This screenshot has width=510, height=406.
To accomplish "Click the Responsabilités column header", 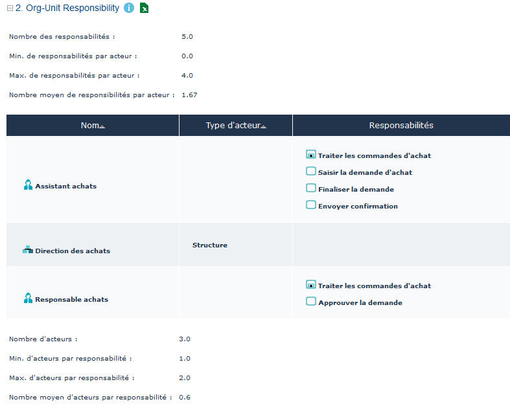I will pyautogui.click(x=400, y=126).
